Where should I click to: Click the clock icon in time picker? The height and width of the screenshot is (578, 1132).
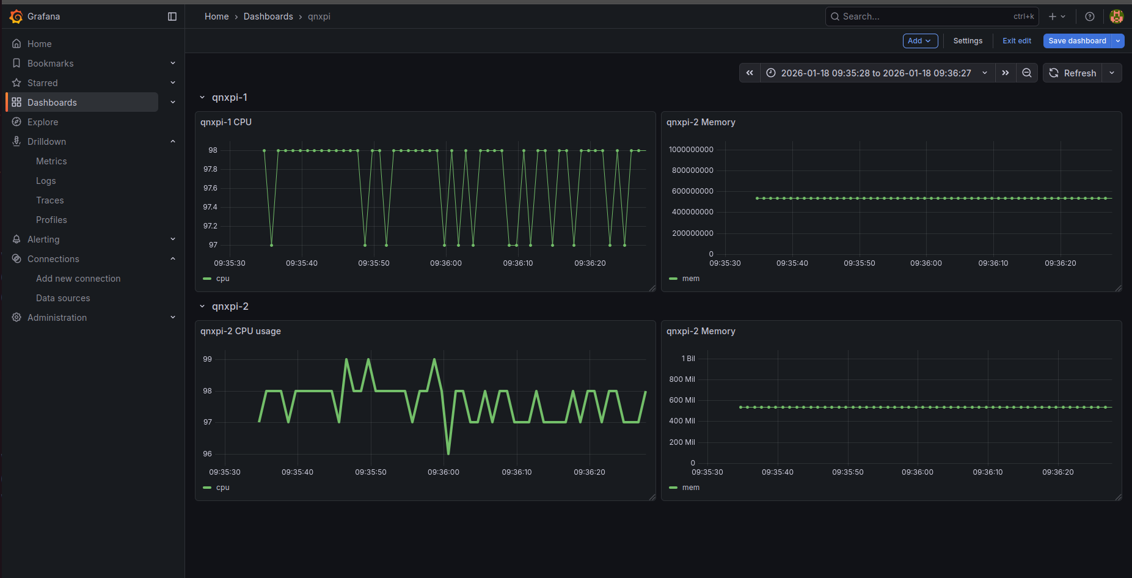(x=771, y=73)
